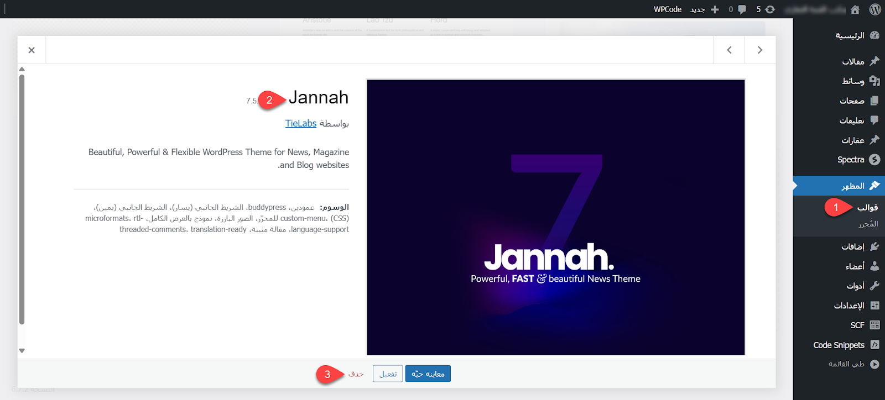The height and width of the screenshot is (400, 885).
Task: Click the left chevron theme navigation arrow
Action: click(x=729, y=50)
